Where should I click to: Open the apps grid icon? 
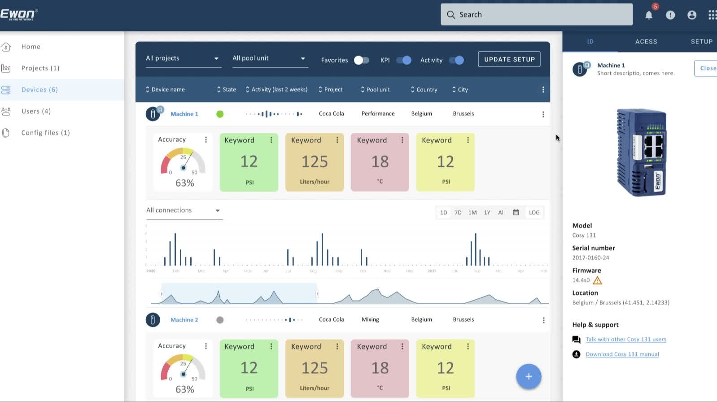click(x=713, y=15)
